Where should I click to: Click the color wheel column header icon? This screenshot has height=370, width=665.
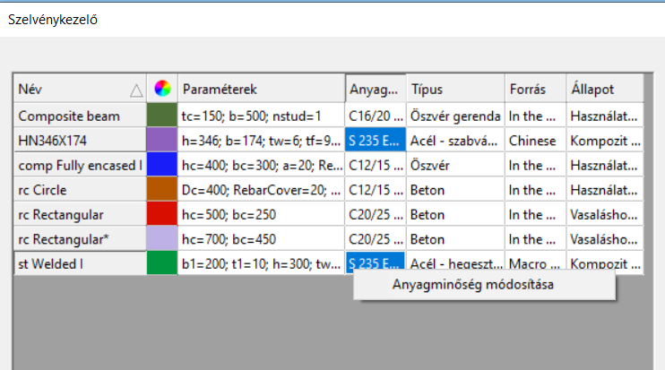pyautogui.click(x=162, y=89)
